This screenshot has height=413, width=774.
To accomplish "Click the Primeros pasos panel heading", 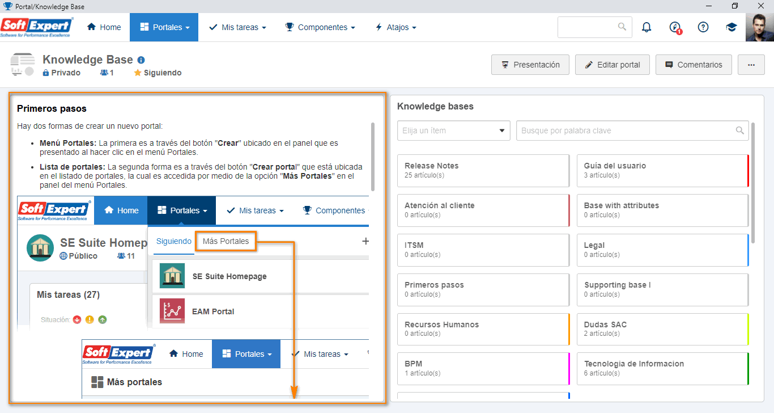I will [52, 108].
